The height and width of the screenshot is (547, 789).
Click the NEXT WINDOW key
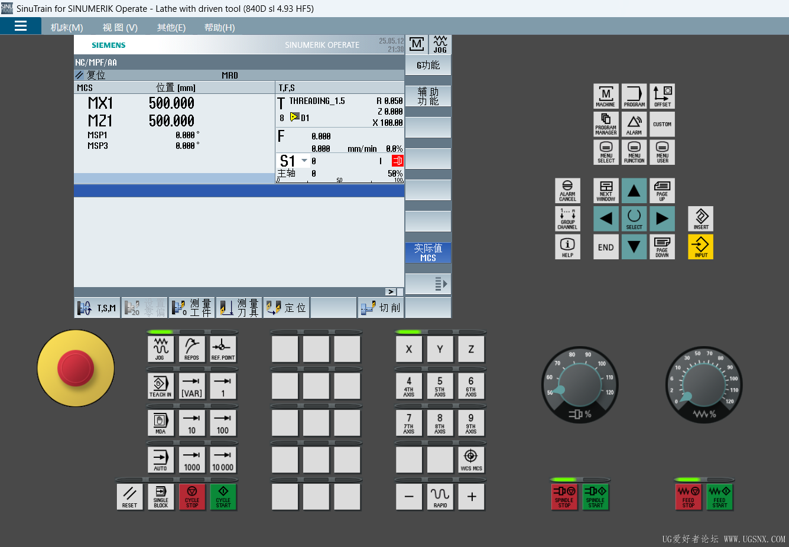pos(606,190)
